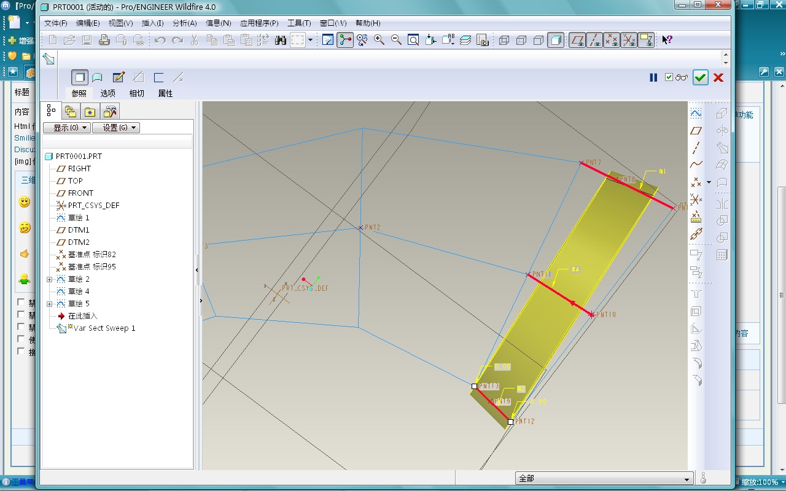Click the sweep as surface icon
The width and height of the screenshot is (786, 491).
click(97, 77)
